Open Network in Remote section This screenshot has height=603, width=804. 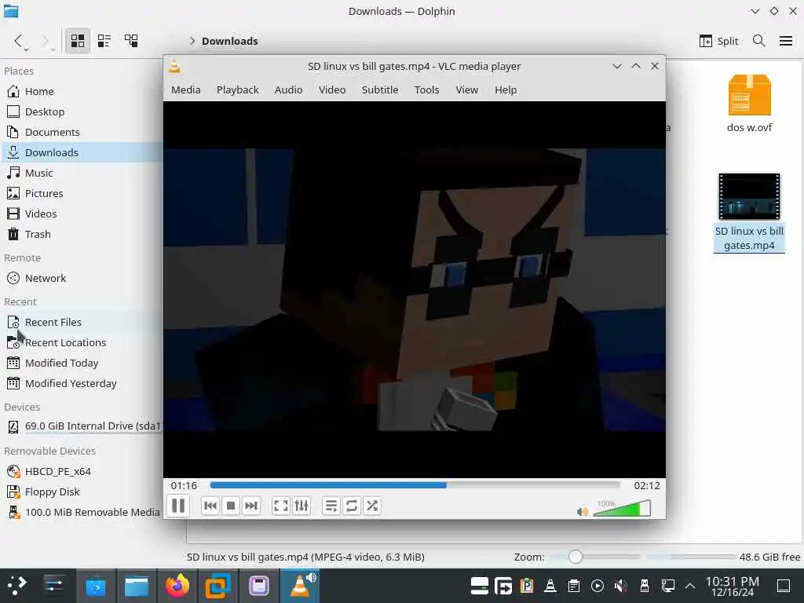82,279
